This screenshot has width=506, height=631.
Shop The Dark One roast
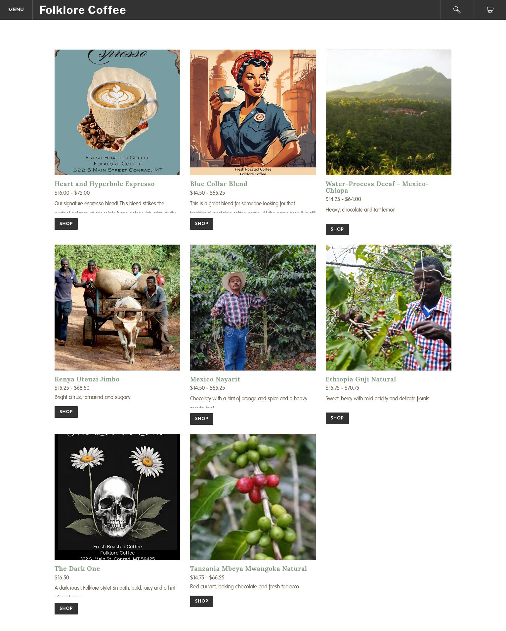(x=66, y=609)
